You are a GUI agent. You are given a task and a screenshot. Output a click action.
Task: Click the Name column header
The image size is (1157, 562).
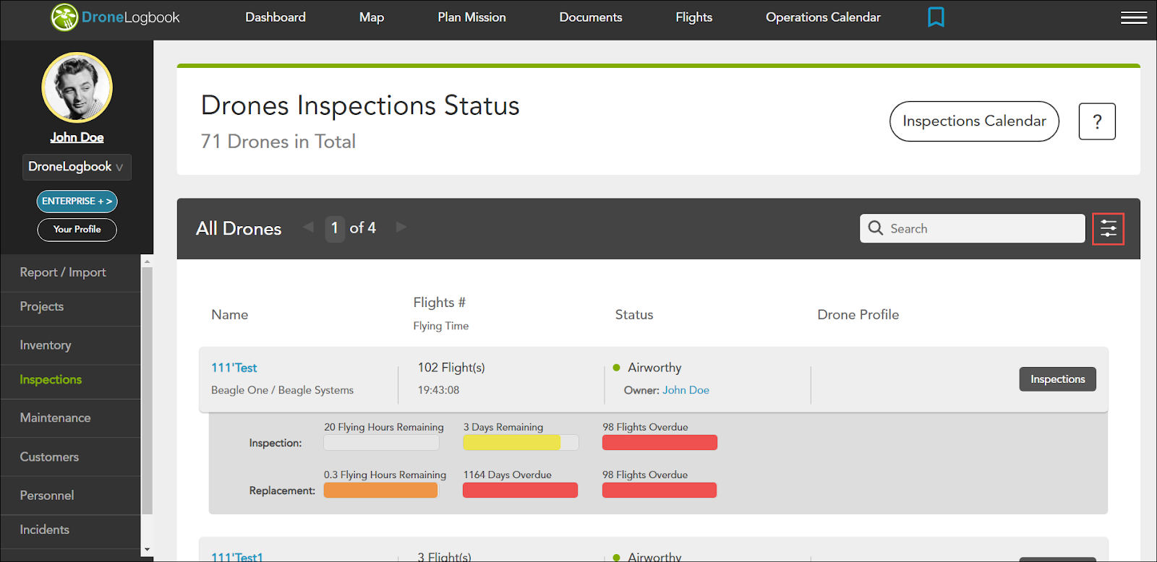pos(230,315)
